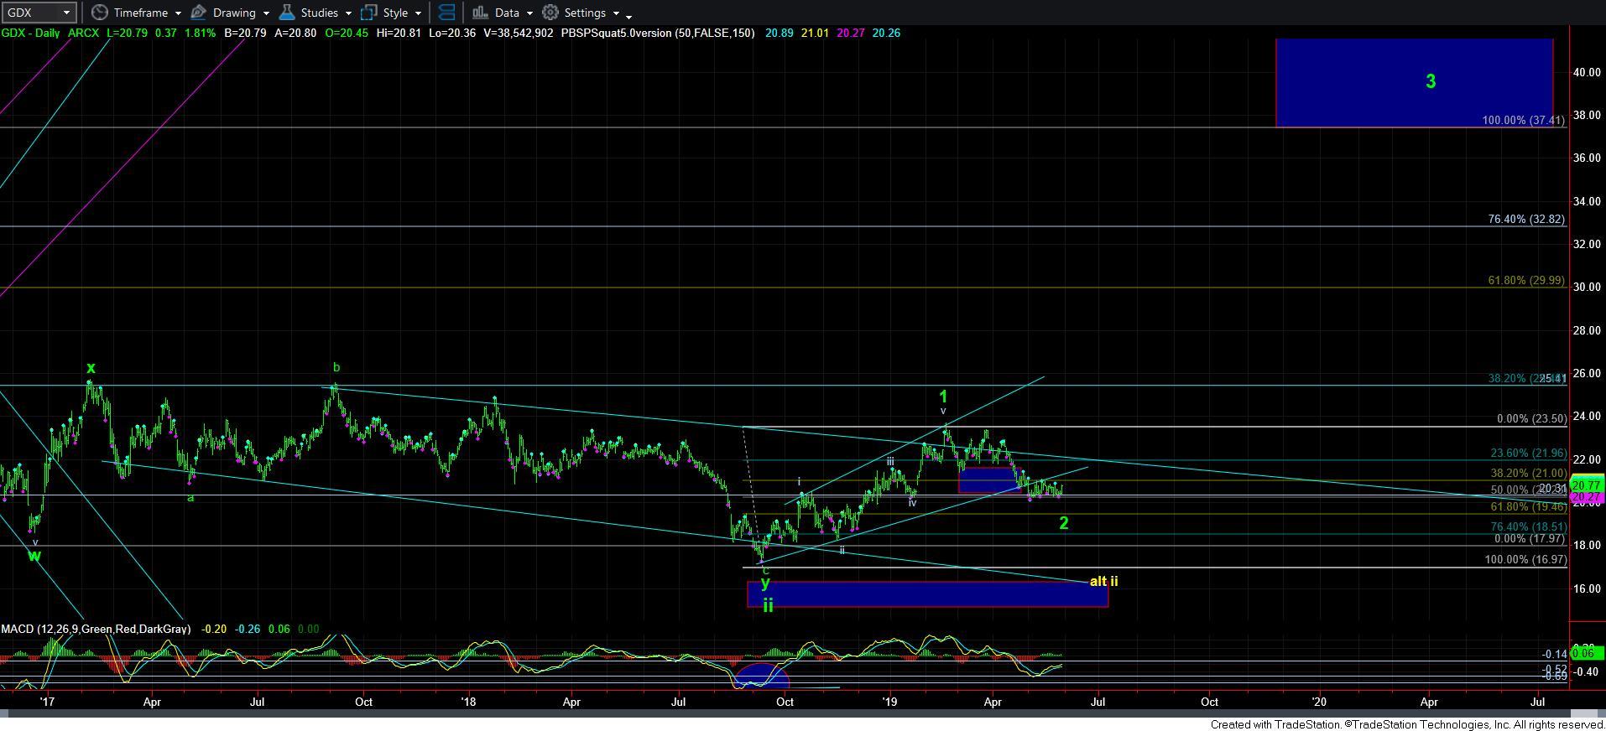1606x731 pixels.
Task: Select the MACD (12,26,9) indicator label
Action: [x=96, y=629]
